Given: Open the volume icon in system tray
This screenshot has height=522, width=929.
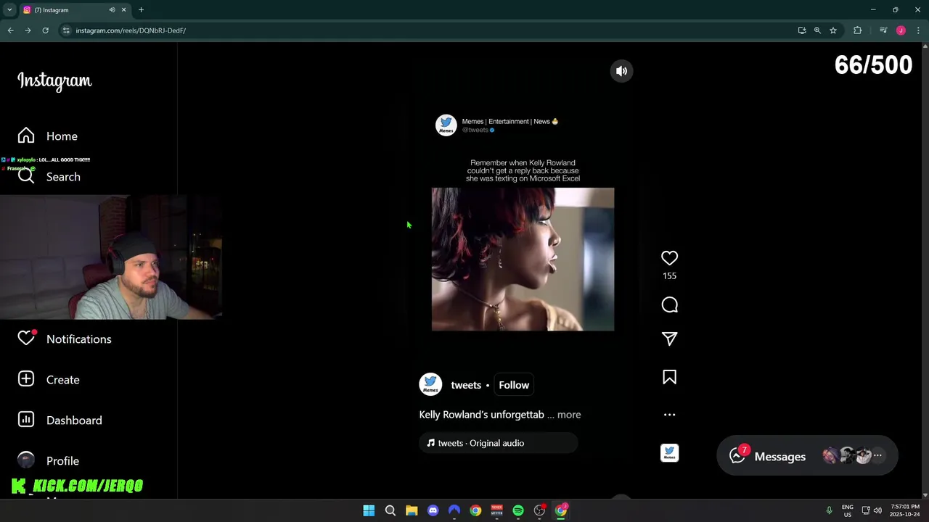Looking at the screenshot, I should [877, 510].
